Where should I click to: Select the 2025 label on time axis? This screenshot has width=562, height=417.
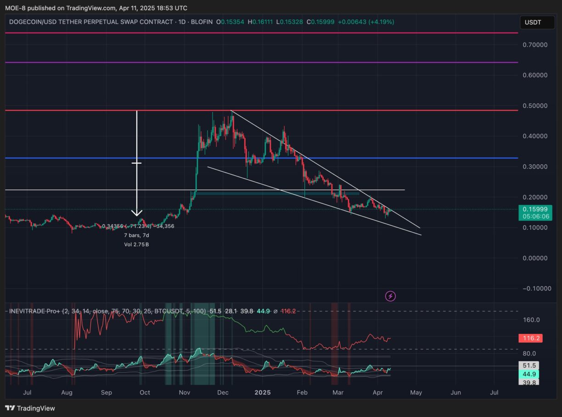(263, 393)
